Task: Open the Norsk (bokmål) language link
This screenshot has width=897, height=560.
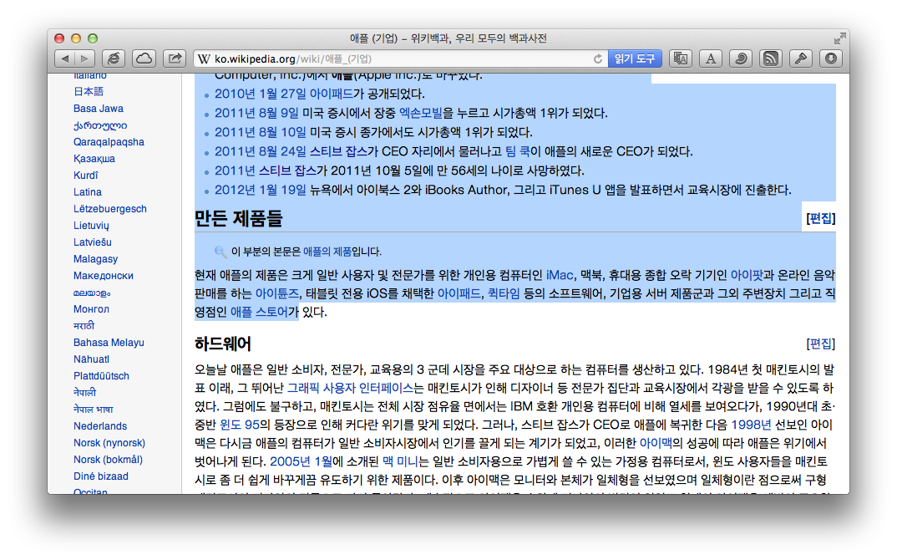Action: pos(108,459)
